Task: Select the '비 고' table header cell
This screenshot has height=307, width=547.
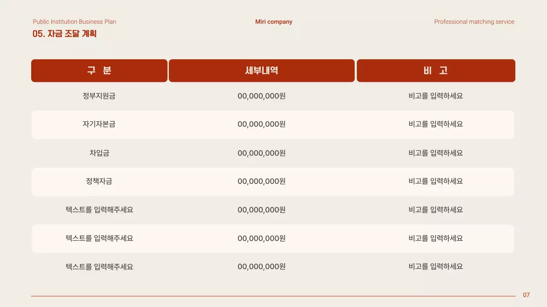Action: coord(436,70)
